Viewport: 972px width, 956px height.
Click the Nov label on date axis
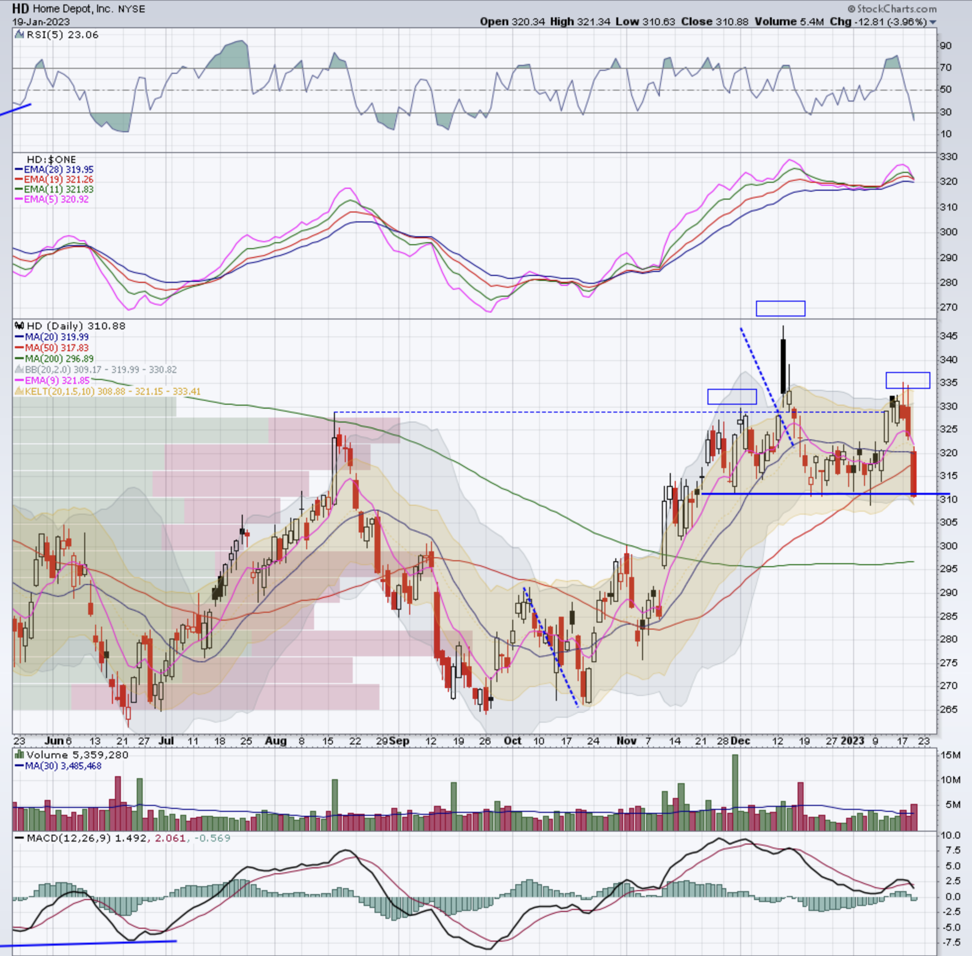coord(626,741)
